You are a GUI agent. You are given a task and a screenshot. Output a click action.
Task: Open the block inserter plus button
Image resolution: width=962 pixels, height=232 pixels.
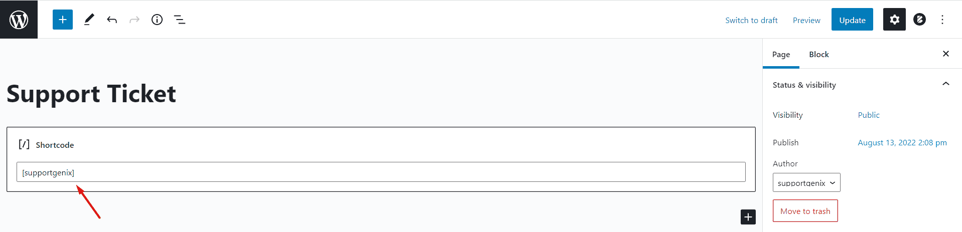tap(63, 20)
